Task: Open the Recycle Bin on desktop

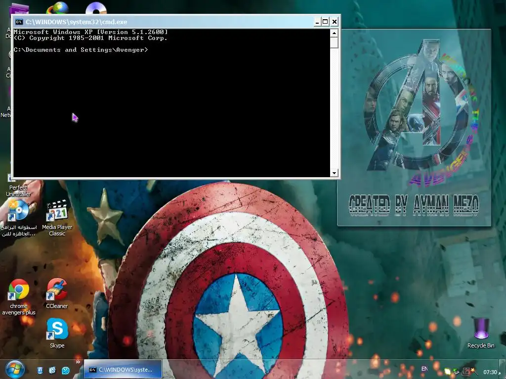Action: point(481,333)
